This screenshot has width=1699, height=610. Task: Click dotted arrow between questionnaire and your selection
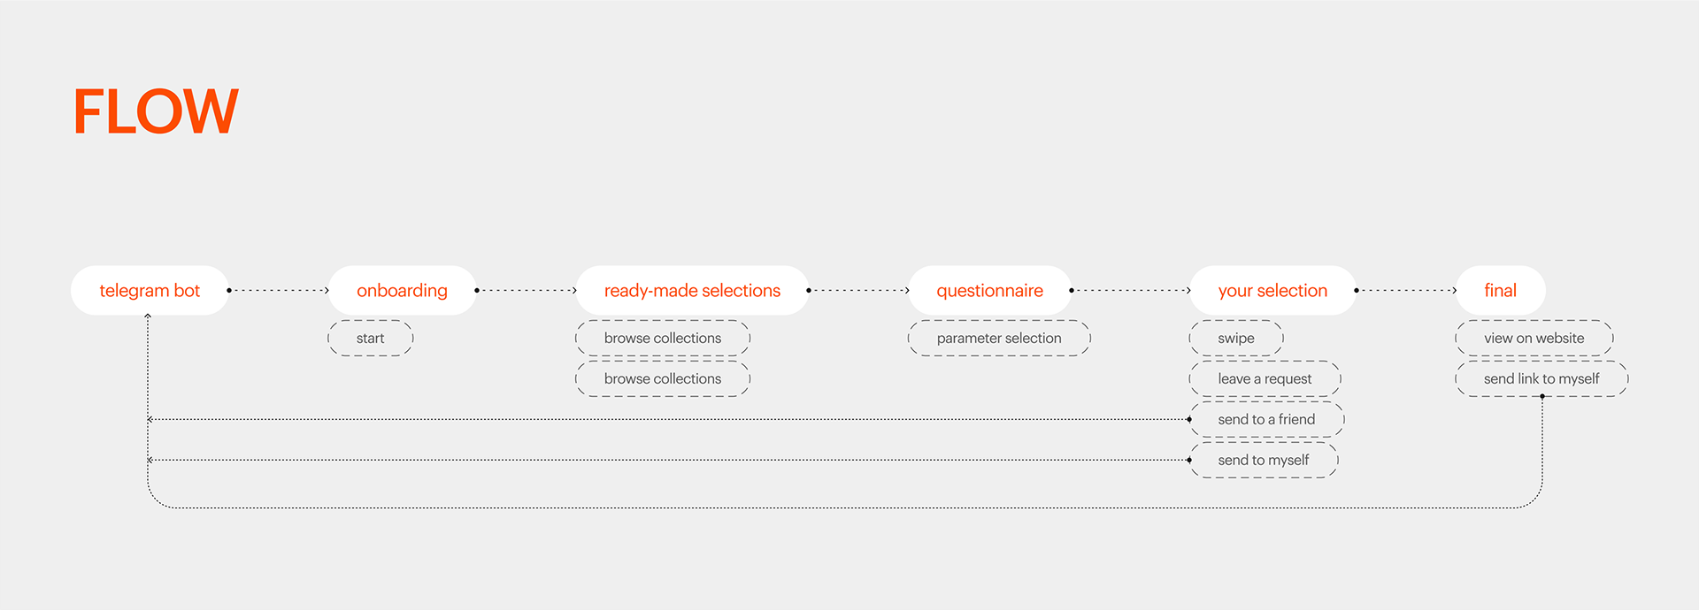1131,290
